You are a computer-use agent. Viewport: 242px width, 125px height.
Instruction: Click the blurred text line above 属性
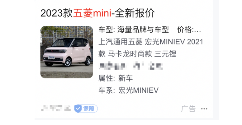coord(131,66)
